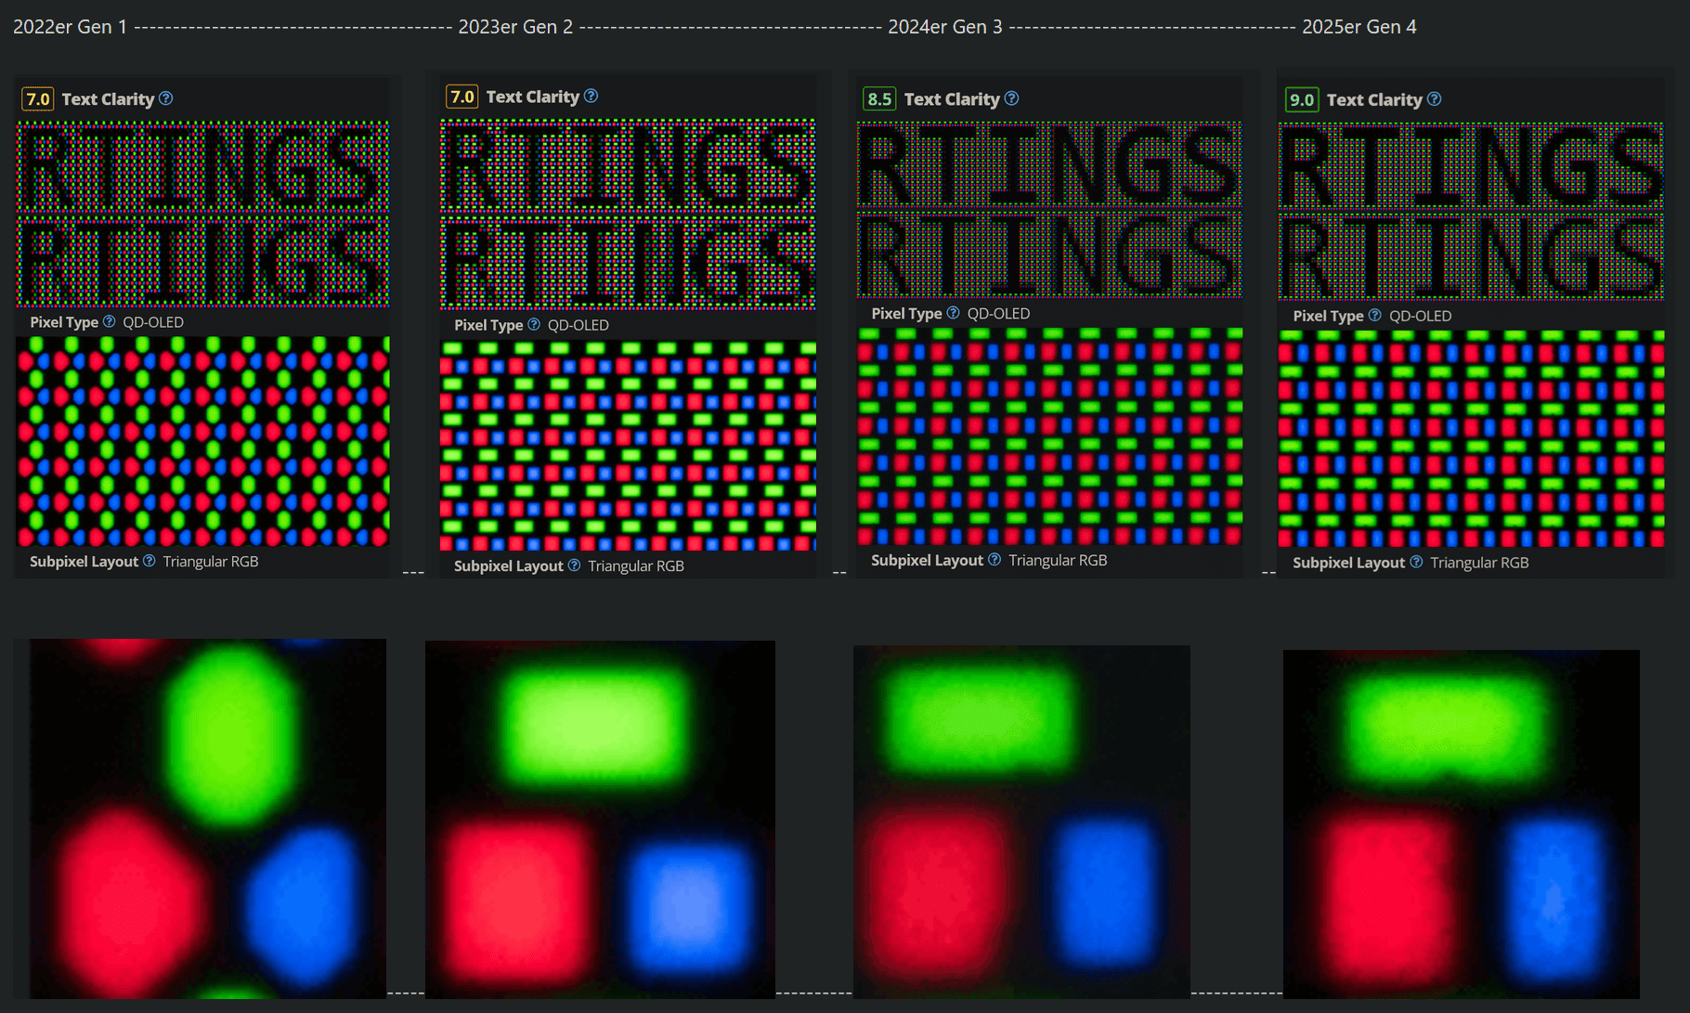Open the Gen 3 RTINGS text clarity photo
The width and height of the screenshot is (1690, 1013).
[x=1049, y=210]
